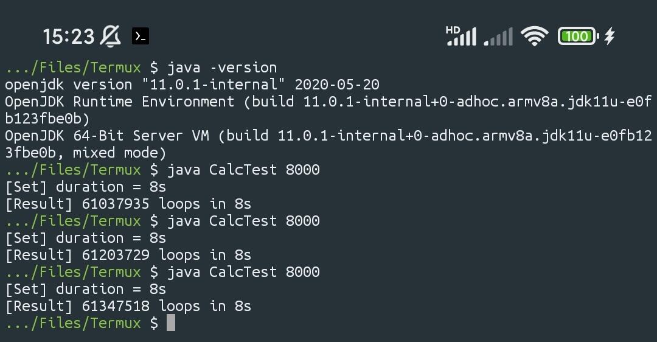
Task: Tap the Termux terminal status bar icon
Action: point(141,37)
